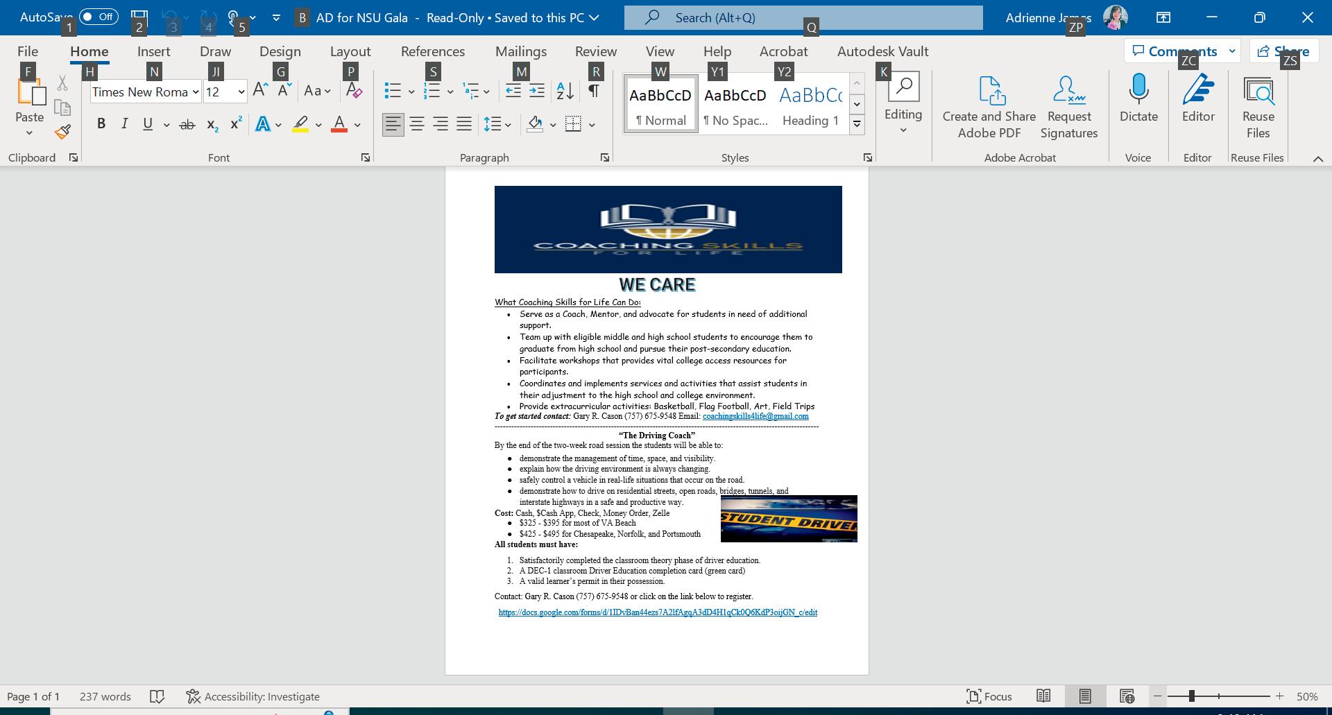Switch to Read Mode view
This screenshot has height=715, width=1332.
tap(1043, 696)
